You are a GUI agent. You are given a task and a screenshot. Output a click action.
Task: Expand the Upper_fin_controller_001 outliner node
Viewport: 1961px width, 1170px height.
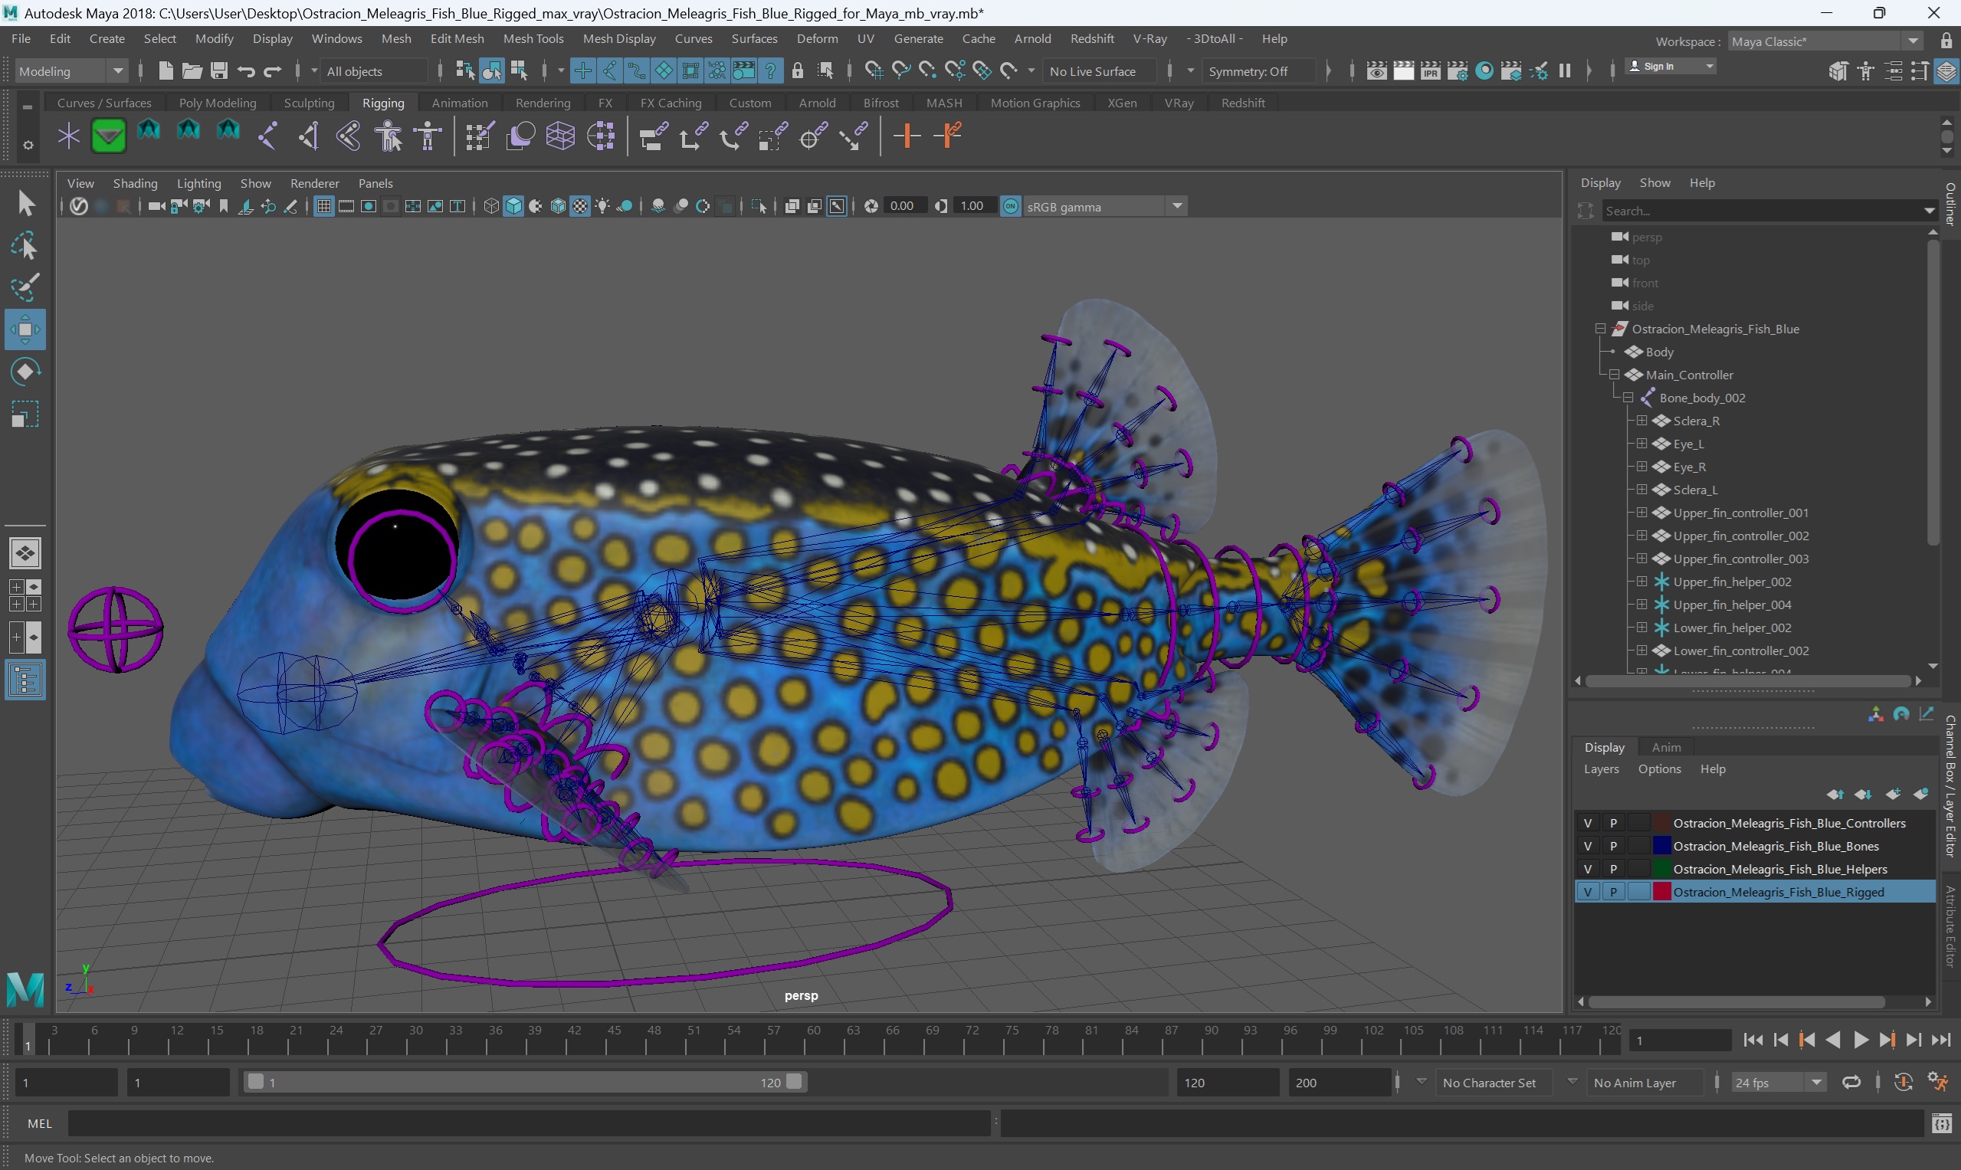click(x=1641, y=513)
